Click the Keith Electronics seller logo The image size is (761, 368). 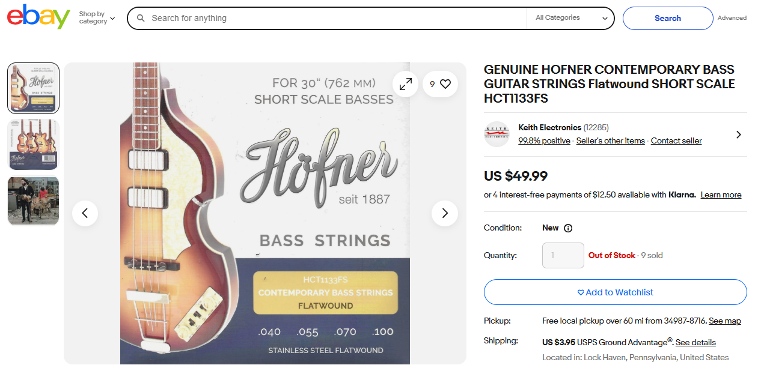[x=497, y=134]
